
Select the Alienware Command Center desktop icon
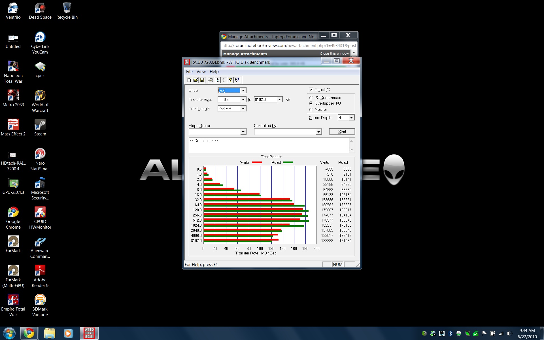(x=40, y=247)
